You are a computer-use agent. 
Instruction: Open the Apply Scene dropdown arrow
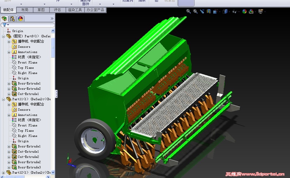255,12
